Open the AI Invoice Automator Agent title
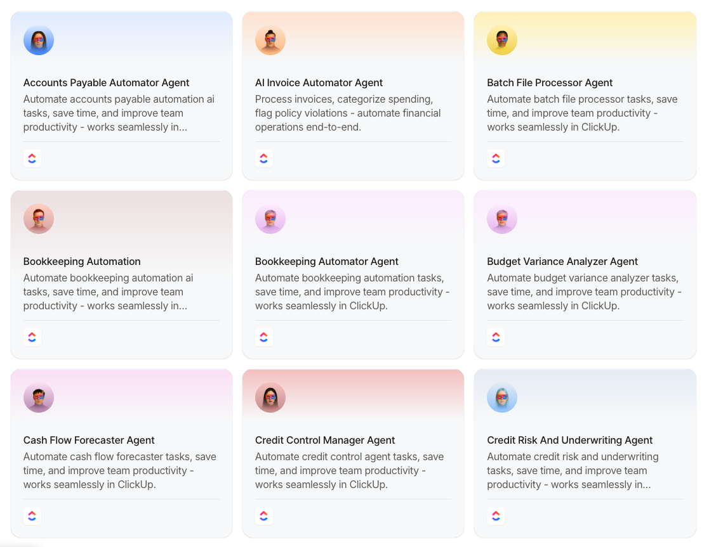This screenshot has width=709, height=547. [319, 83]
